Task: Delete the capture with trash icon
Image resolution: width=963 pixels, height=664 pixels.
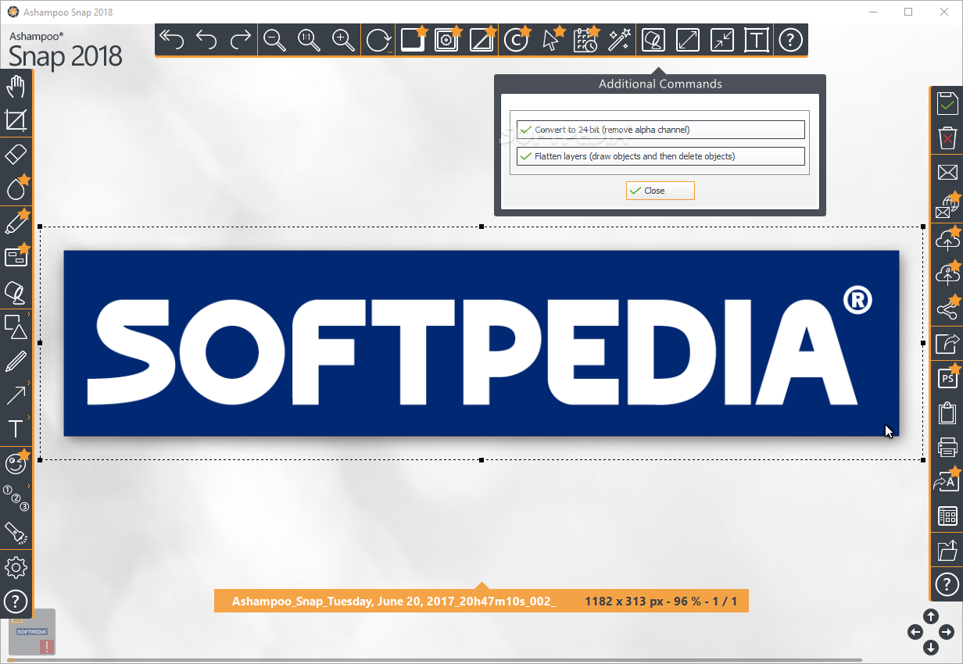Action: (x=947, y=138)
